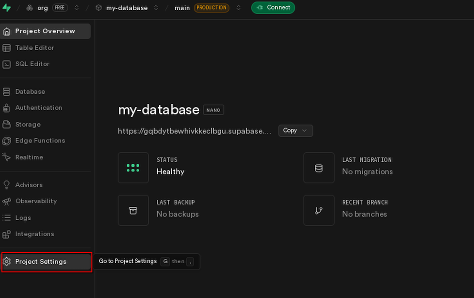
Task: Open the Storage section
Action: click(45, 125)
